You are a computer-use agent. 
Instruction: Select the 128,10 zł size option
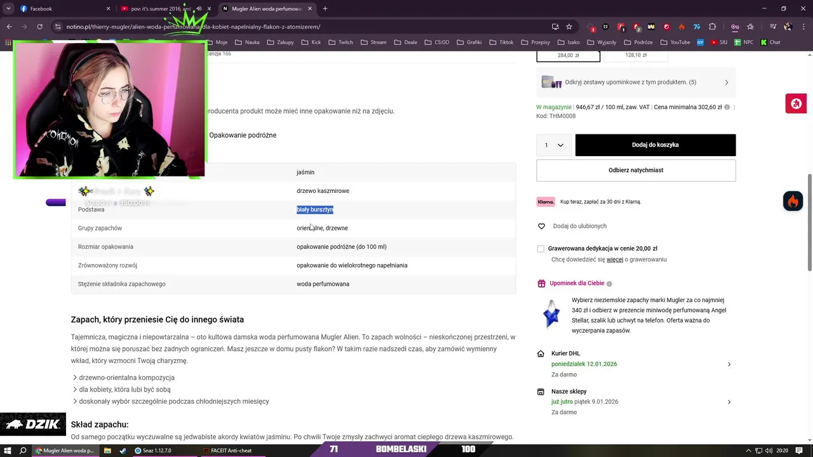point(635,55)
